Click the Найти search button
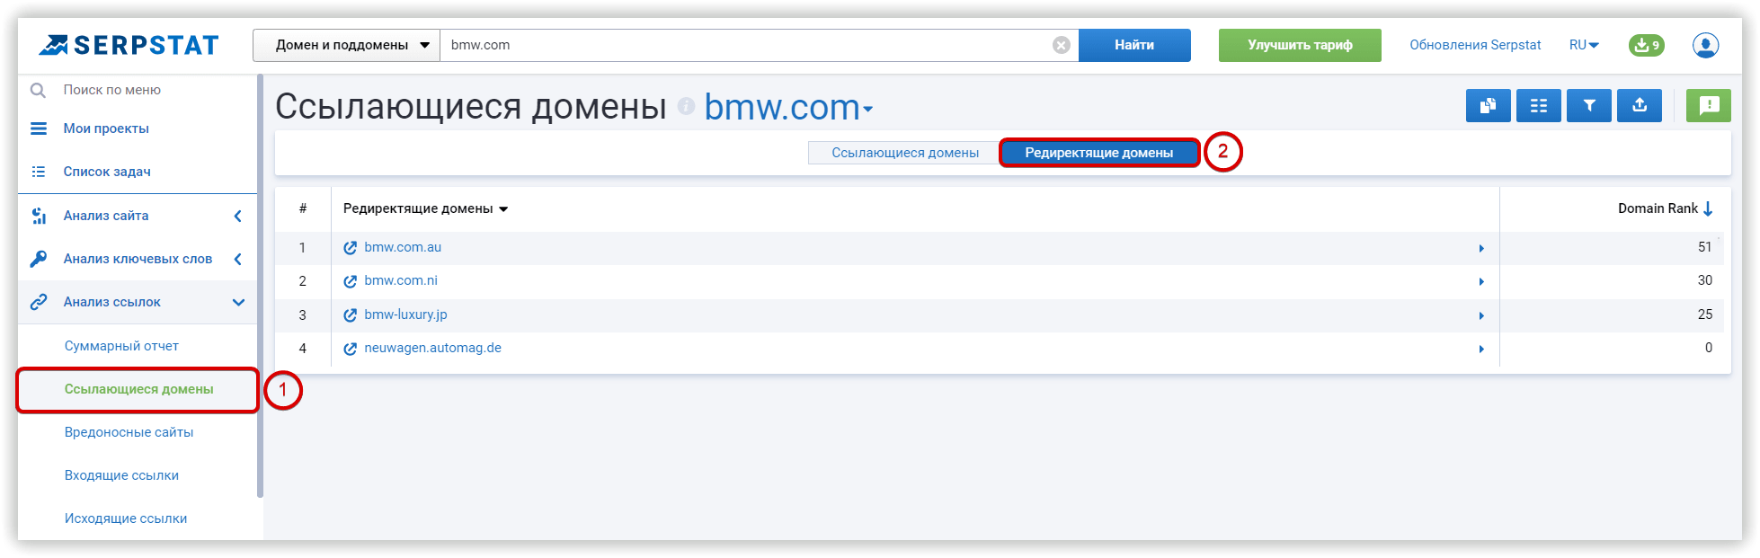This screenshot has height=558, width=1760. click(x=1134, y=45)
